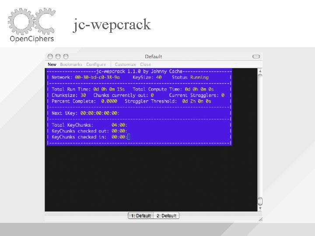Click the scrollbar down arrow

(x=260, y=208)
